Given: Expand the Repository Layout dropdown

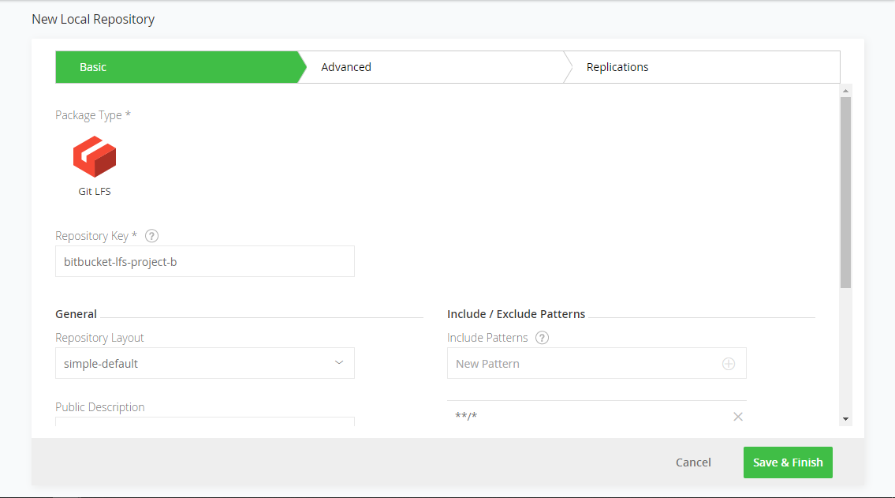Looking at the screenshot, I should 205,363.
